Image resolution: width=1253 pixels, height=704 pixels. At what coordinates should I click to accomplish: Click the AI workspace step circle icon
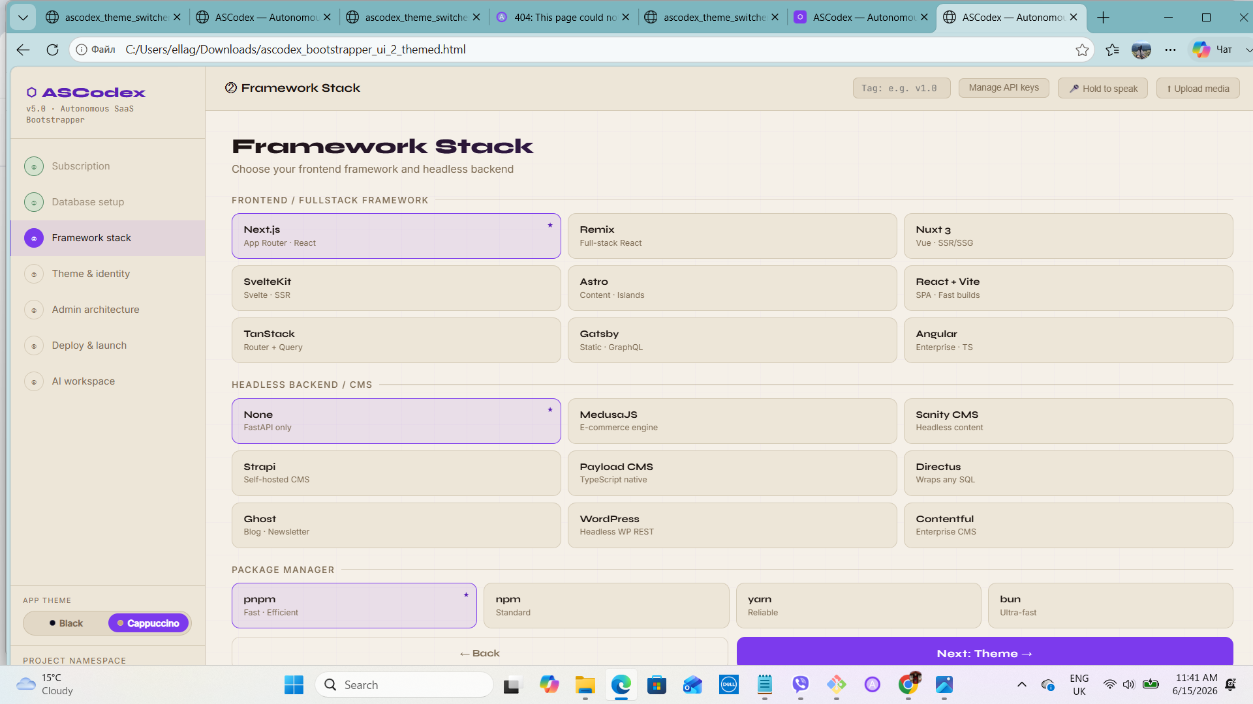(x=34, y=381)
